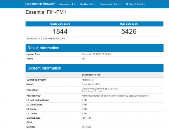This screenshot has height=129, width=169.
Task: Click the Geekbench 4.0.3 for Android AArch64 text
Action: (x=46, y=39)
